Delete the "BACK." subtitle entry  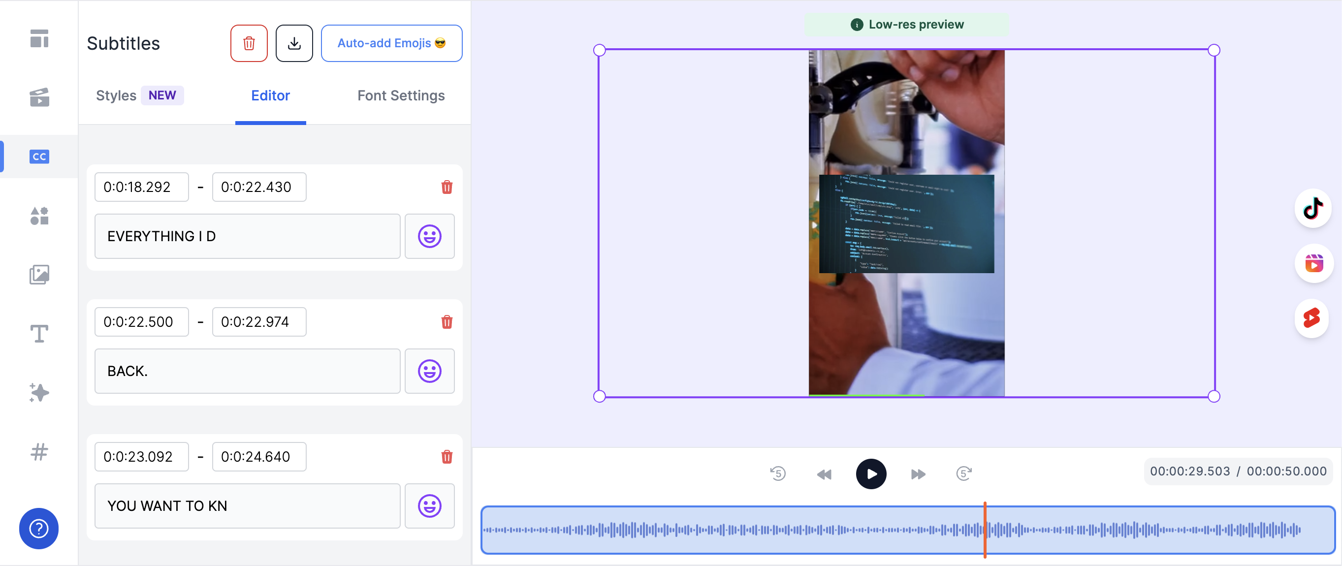pos(447,322)
